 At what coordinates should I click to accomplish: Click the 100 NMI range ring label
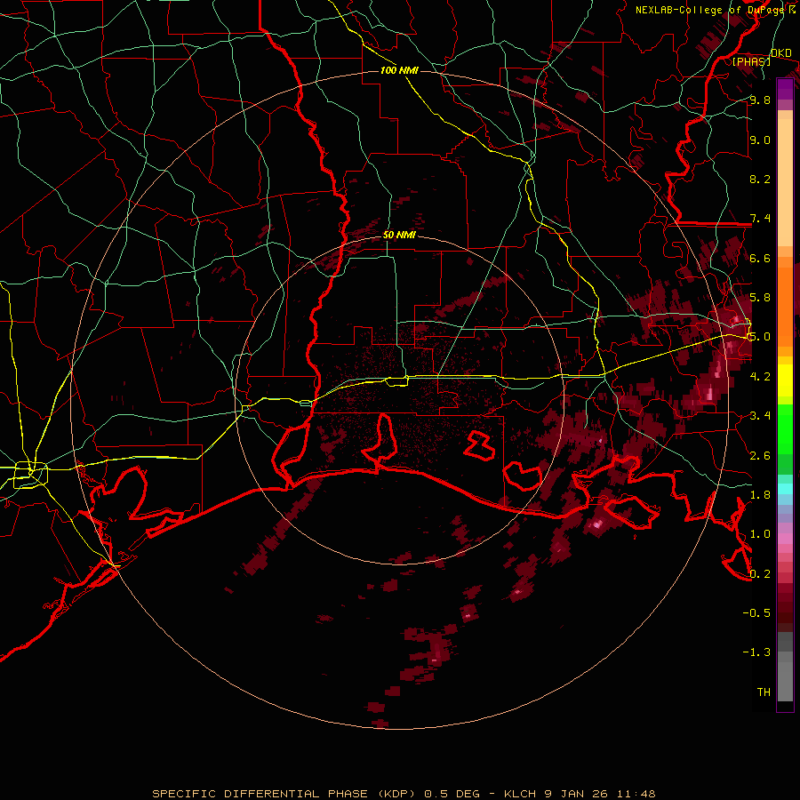click(x=399, y=70)
